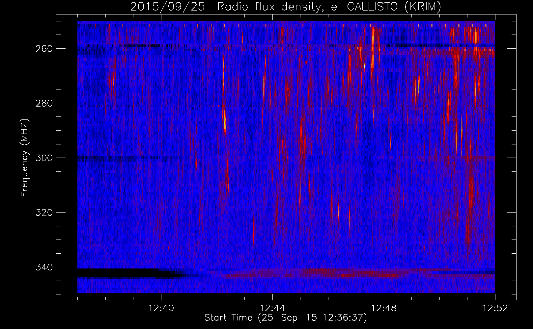This screenshot has height=329, width=533.
Task: Click the 260 frequency tick label
Action: coord(44,49)
